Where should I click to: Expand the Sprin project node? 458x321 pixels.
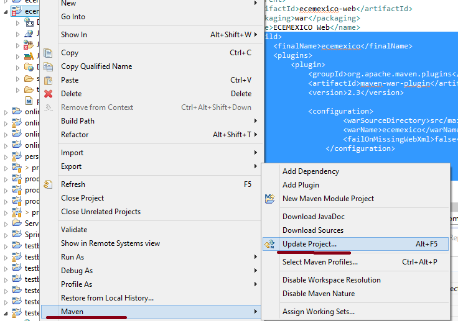tap(6, 235)
